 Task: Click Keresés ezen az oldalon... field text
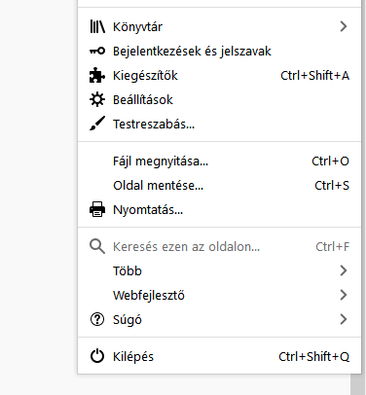tap(186, 247)
